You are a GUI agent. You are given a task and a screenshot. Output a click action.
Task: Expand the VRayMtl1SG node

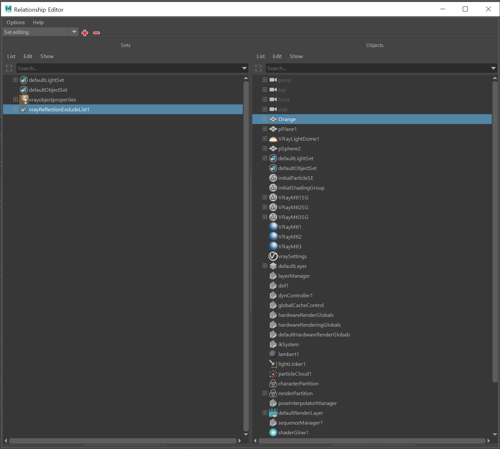(x=265, y=197)
